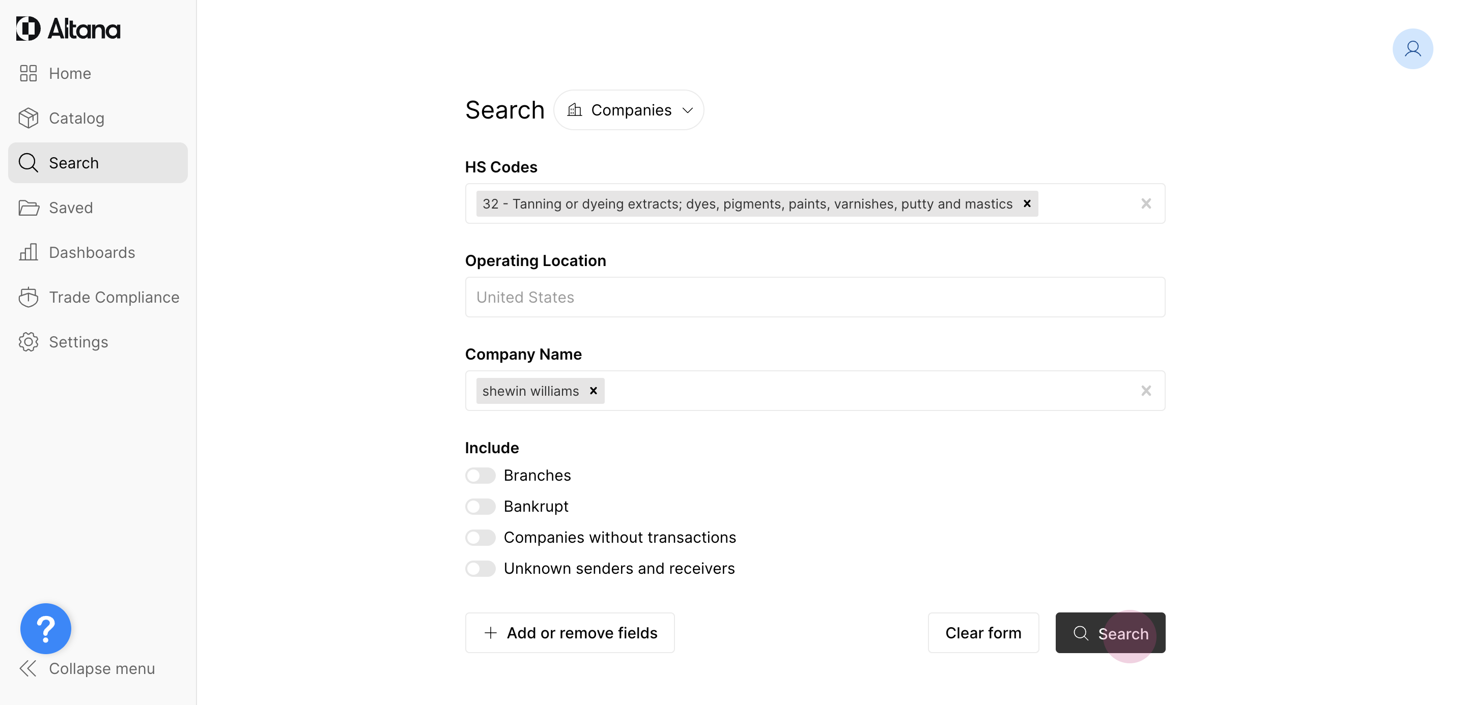Click the blue help question mark icon
Viewport: 1466px width, 705px height.
(x=45, y=628)
